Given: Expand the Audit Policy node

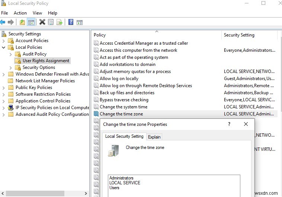Looking at the screenshot, I should click(11, 54).
